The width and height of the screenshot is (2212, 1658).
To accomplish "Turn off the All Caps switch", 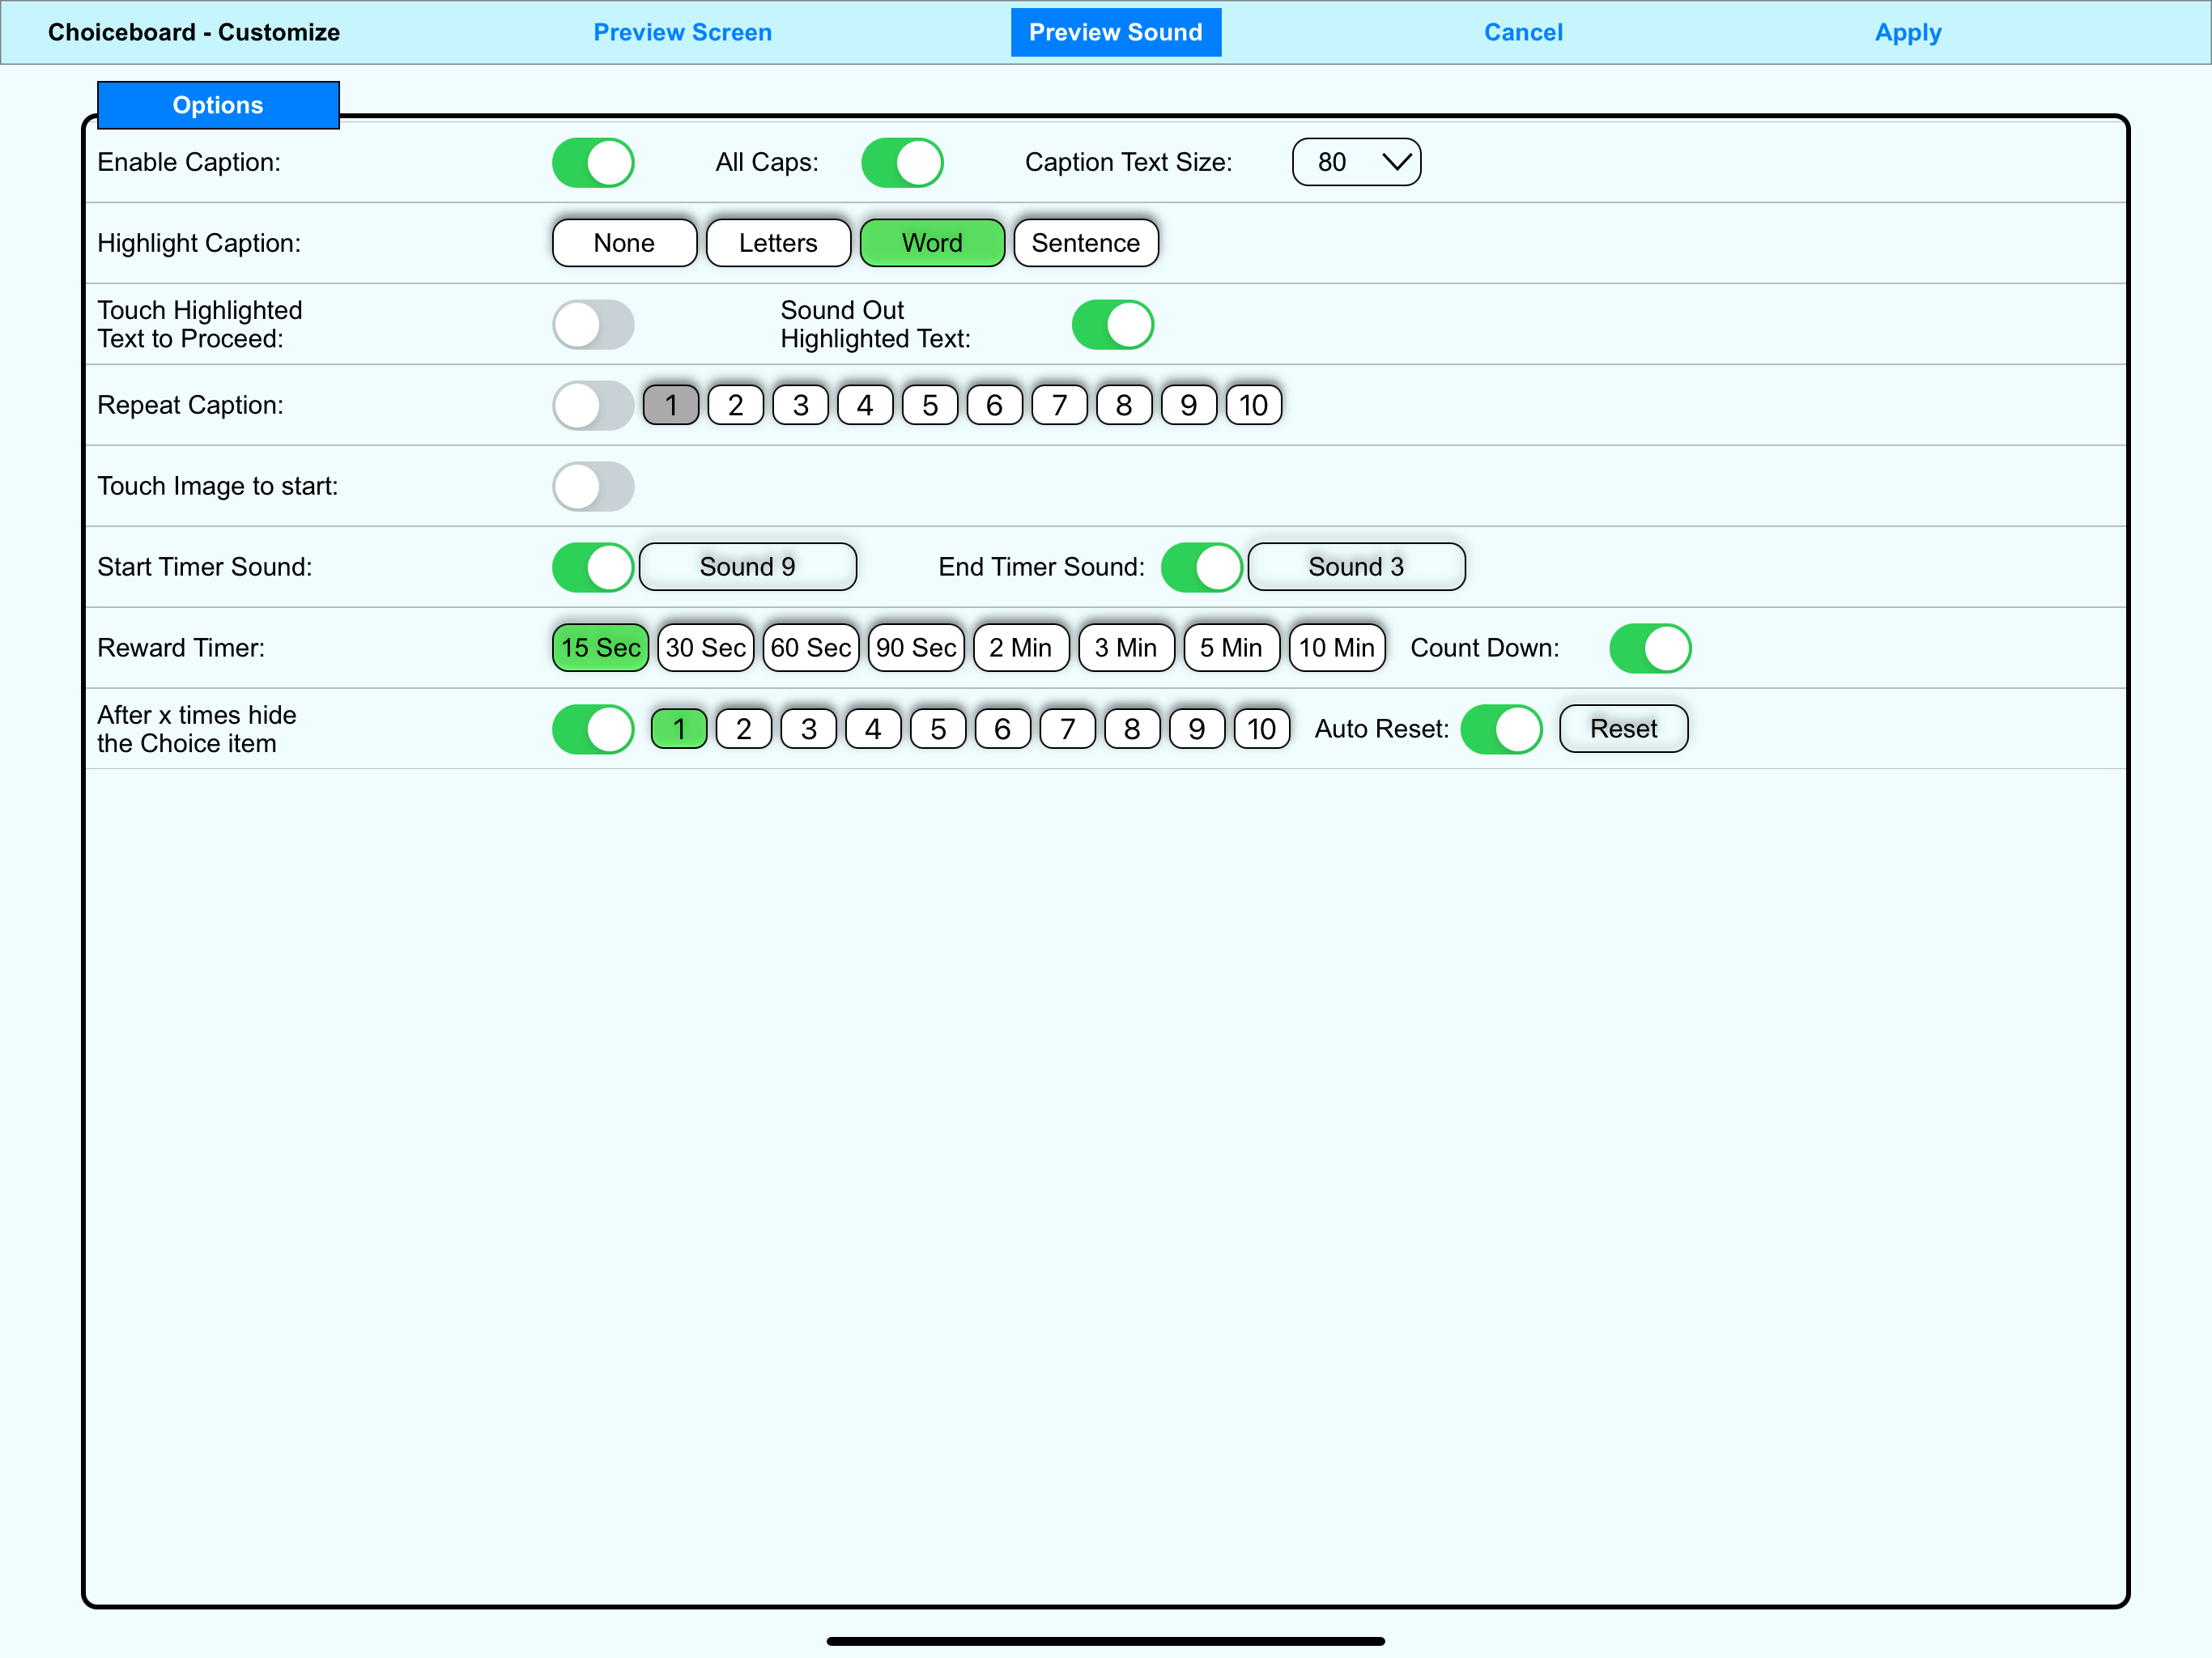I will (902, 162).
